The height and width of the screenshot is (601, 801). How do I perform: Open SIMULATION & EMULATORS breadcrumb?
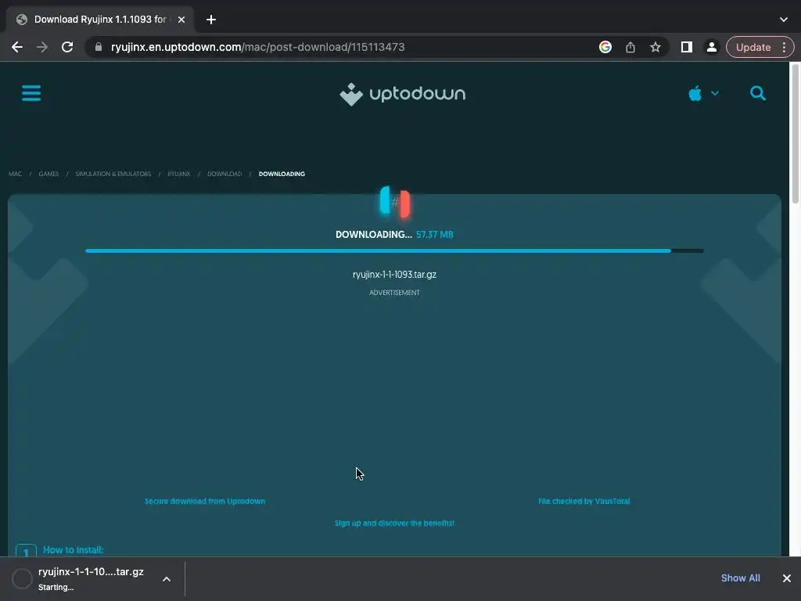[x=113, y=174]
